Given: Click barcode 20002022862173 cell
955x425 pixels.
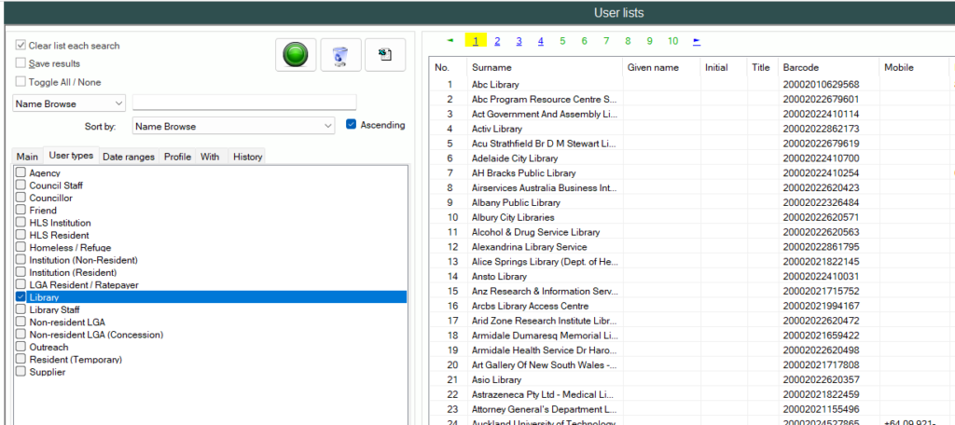Looking at the screenshot, I should [x=828, y=129].
